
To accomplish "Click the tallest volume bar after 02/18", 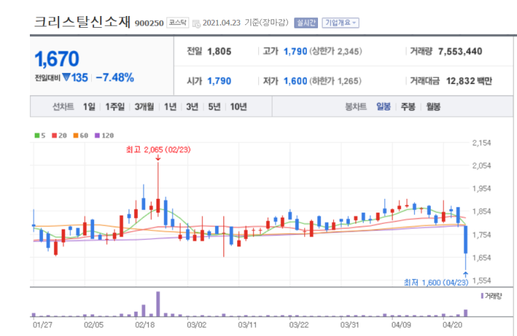I will (x=158, y=304).
